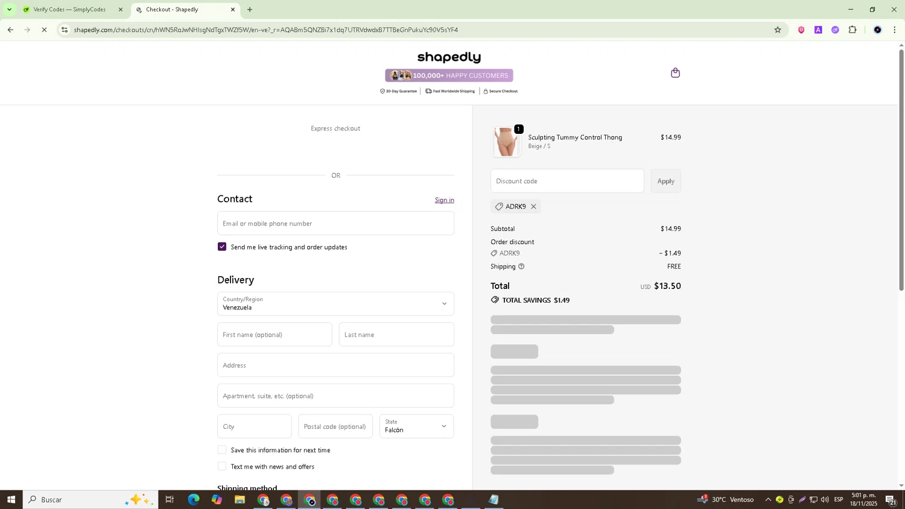Close the Checkout Shapedly tab
Screen dimensions: 905x509
tap(233, 10)
